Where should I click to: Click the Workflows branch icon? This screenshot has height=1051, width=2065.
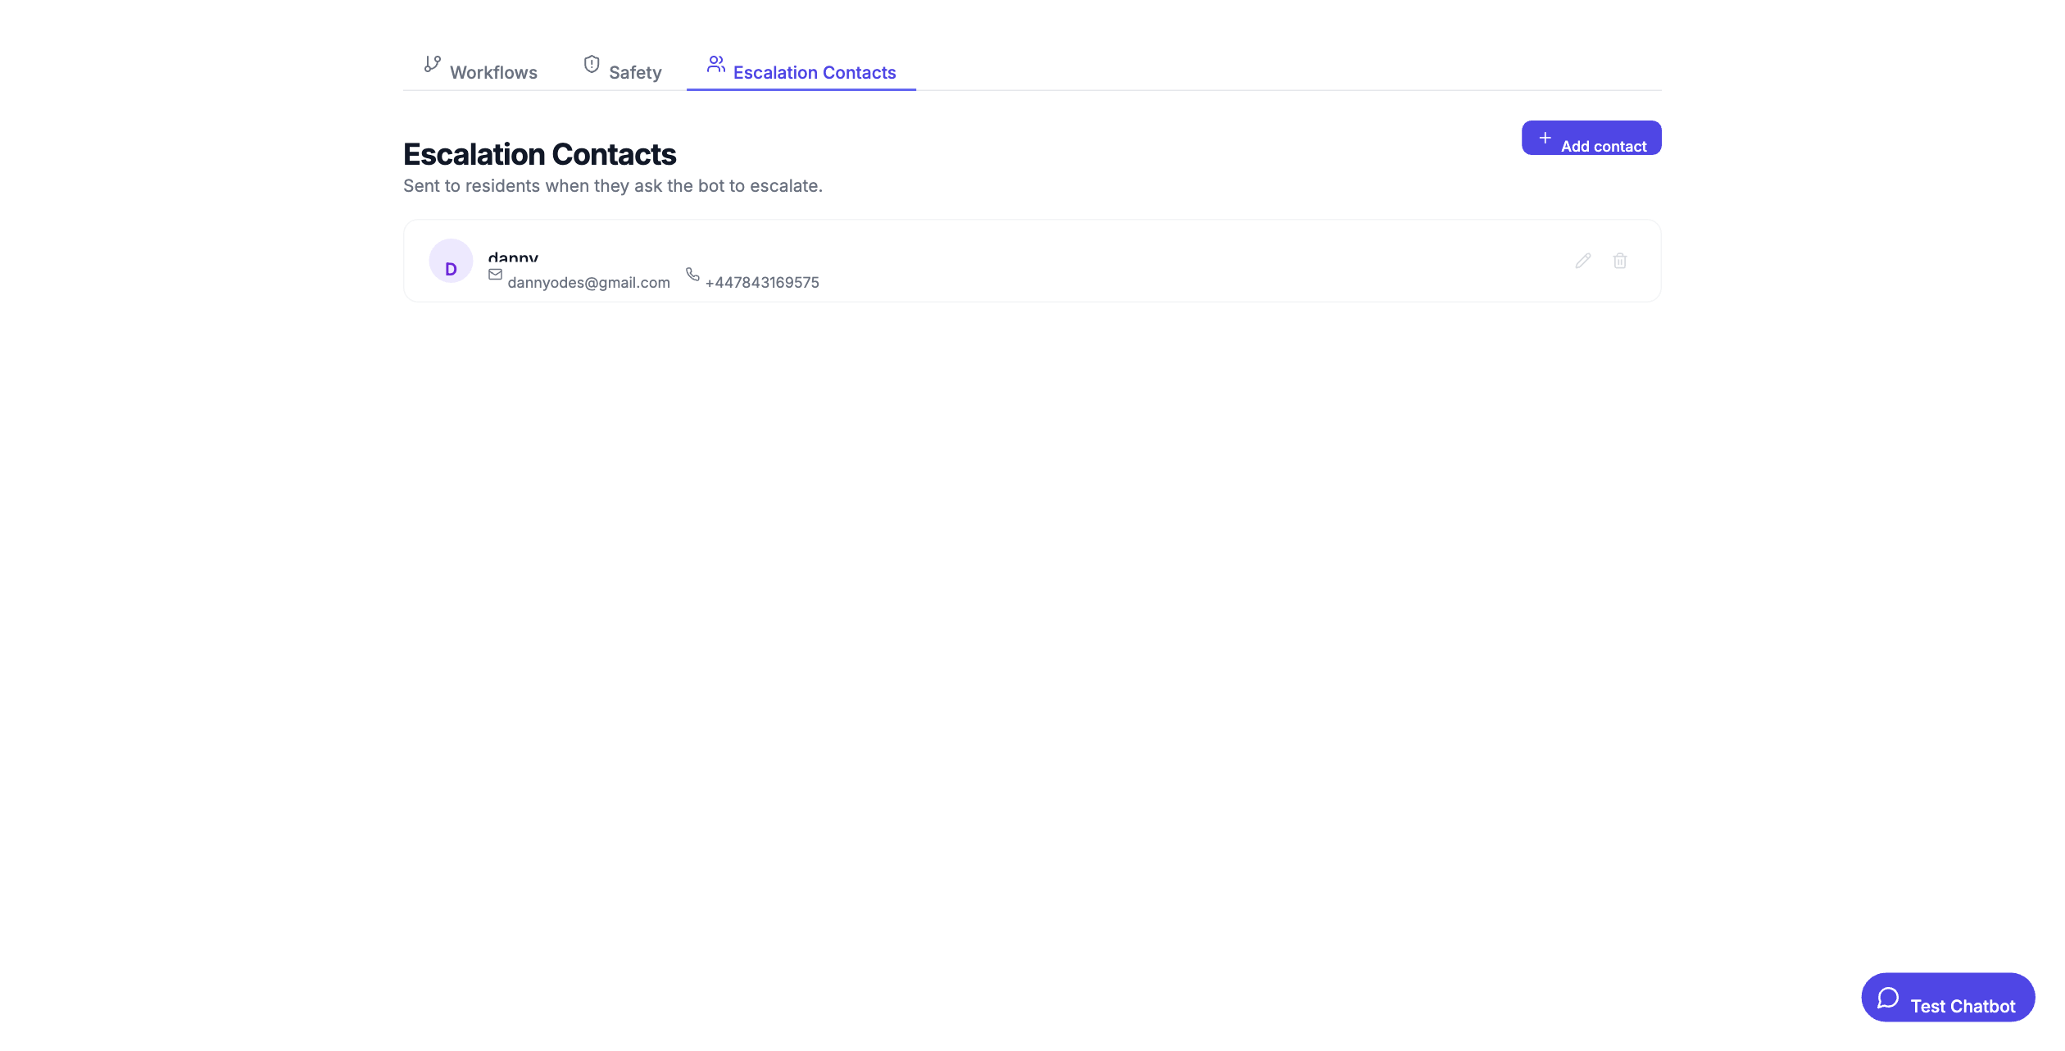click(x=432, y=64)
